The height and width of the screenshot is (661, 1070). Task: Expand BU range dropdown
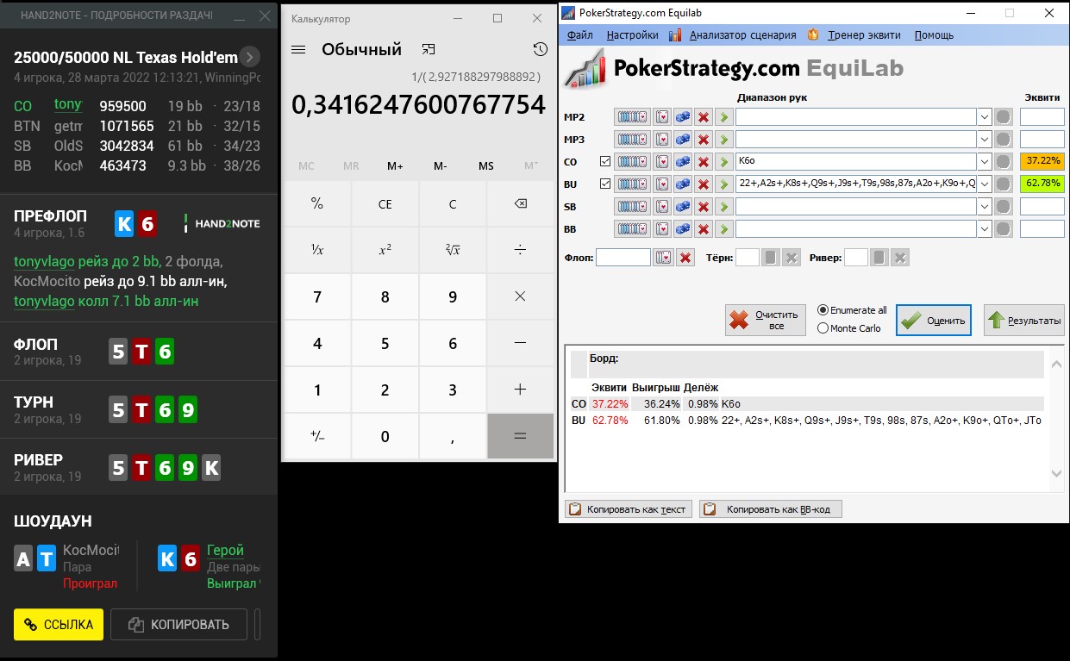[985, 184]
